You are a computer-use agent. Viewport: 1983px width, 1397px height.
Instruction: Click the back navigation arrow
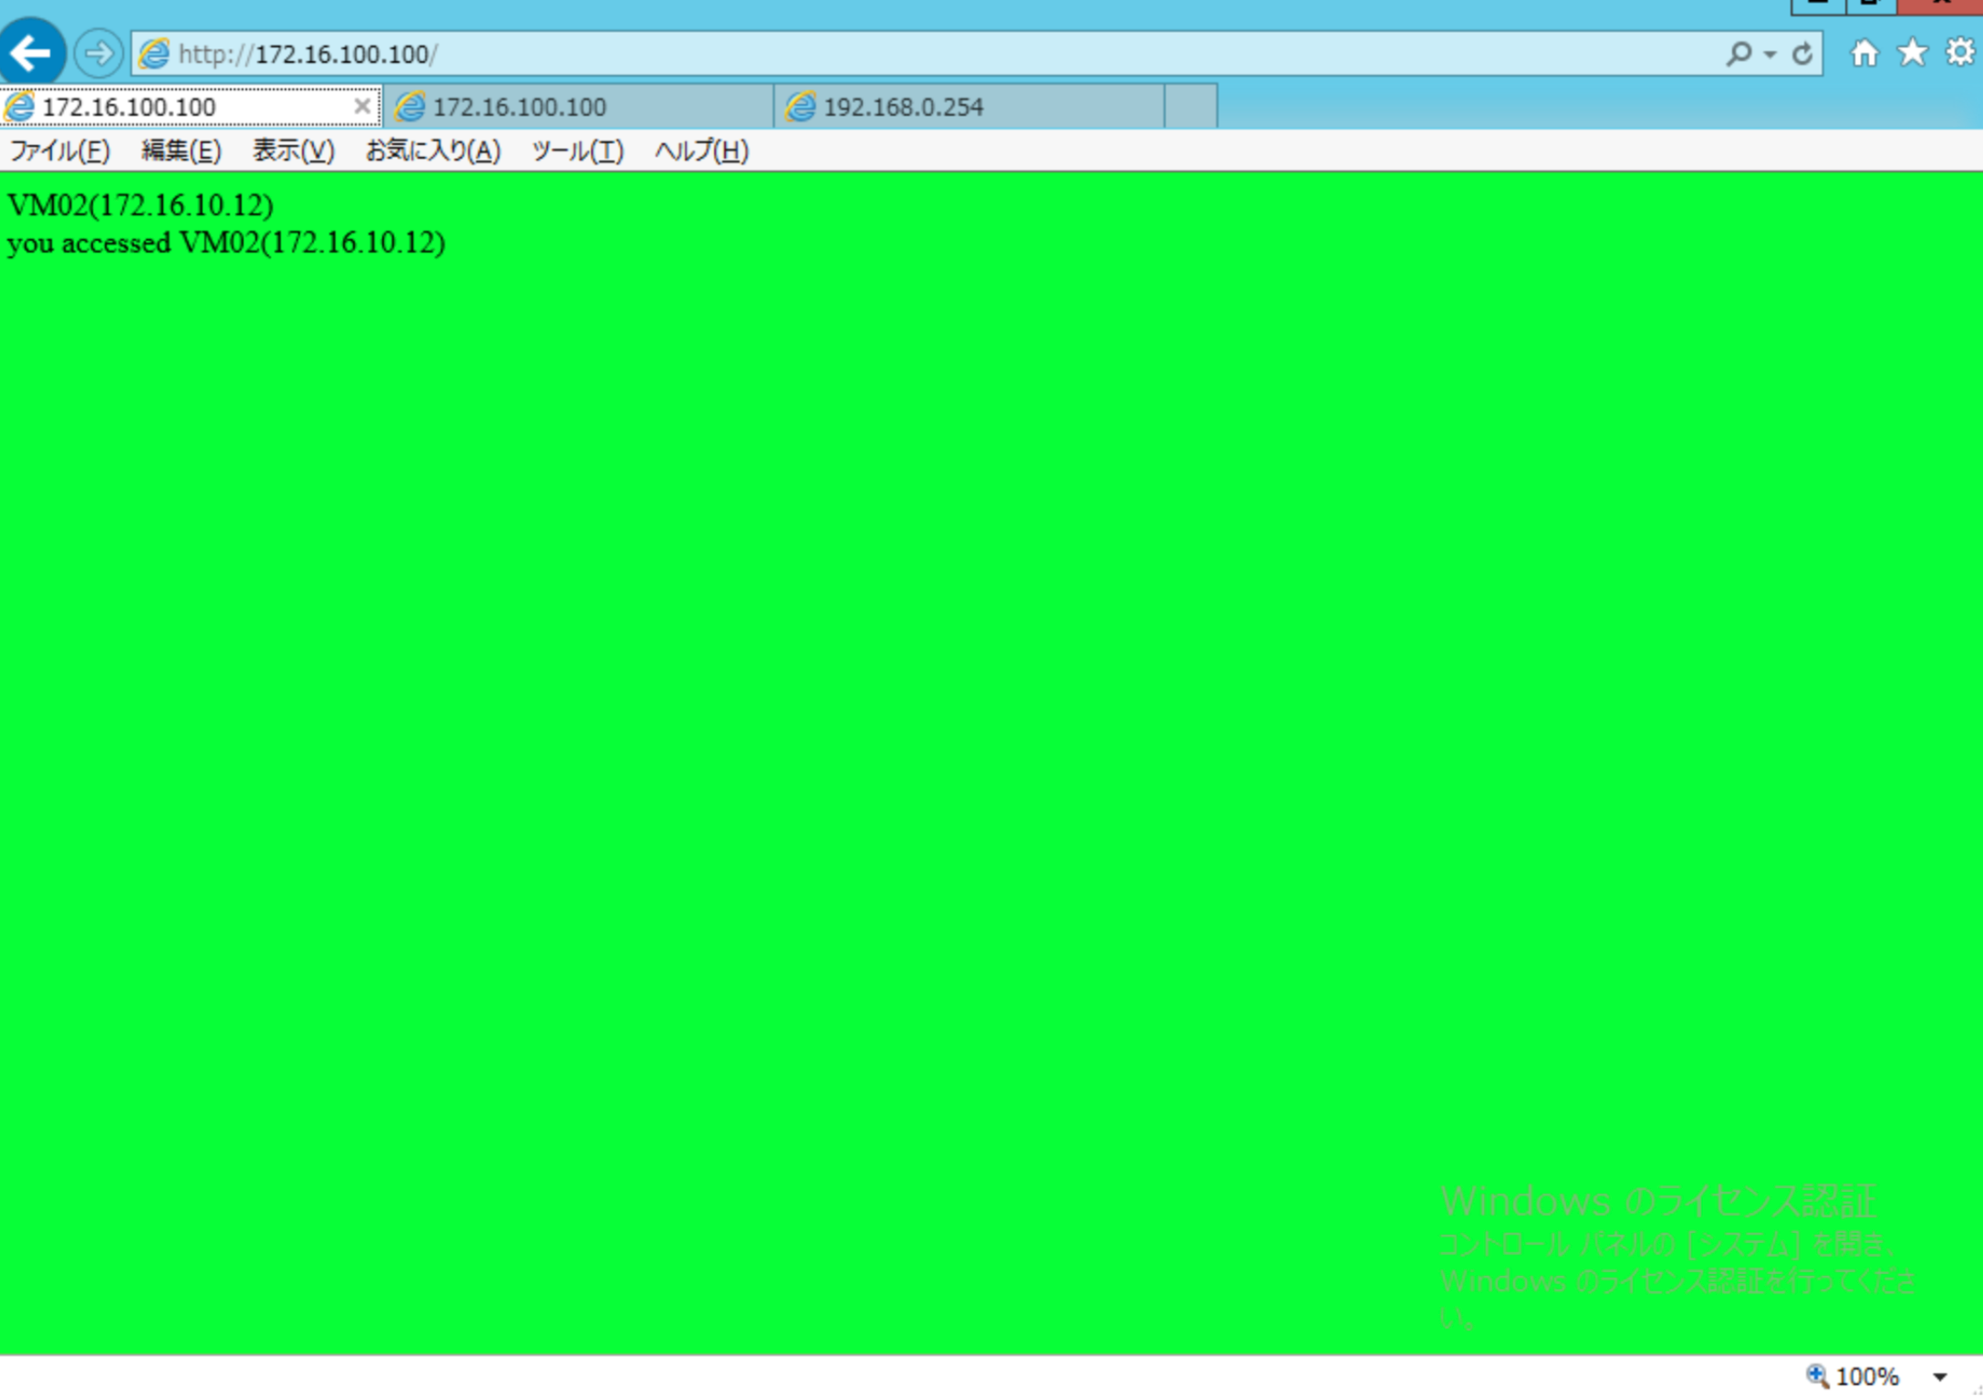[33, 52]
